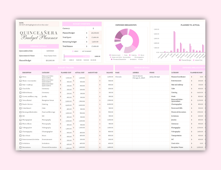Click the LEFT IN BUDGET legend marker
Image resolution: width=221 pixels, height=170 pixels.
coord(81,51)
